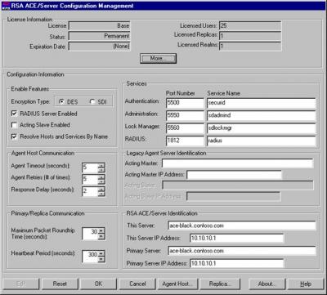This screenshot has height=295, width=327.
Task: Decrease Maximum Packet Roundtrip Time
Action: [x=101, y=237]
